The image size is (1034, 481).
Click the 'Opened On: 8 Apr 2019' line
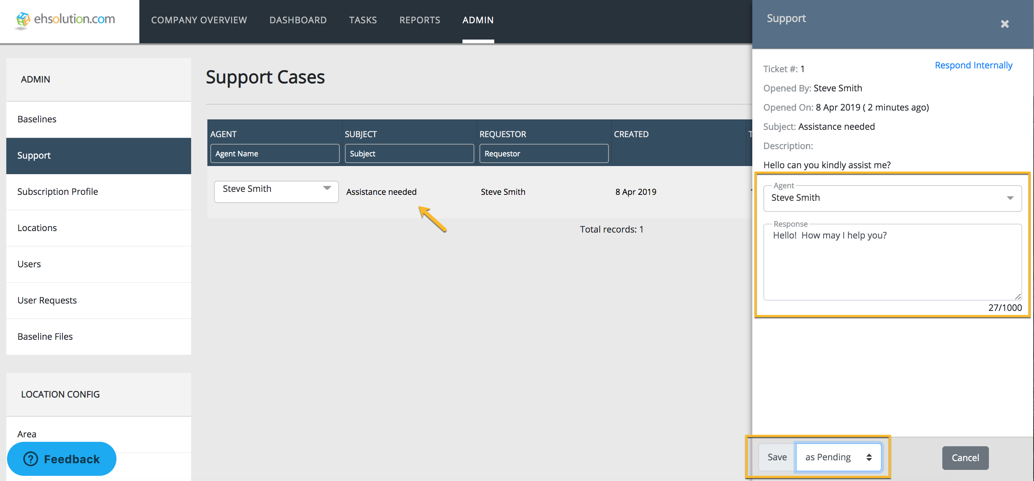click(x=846, y=108)
